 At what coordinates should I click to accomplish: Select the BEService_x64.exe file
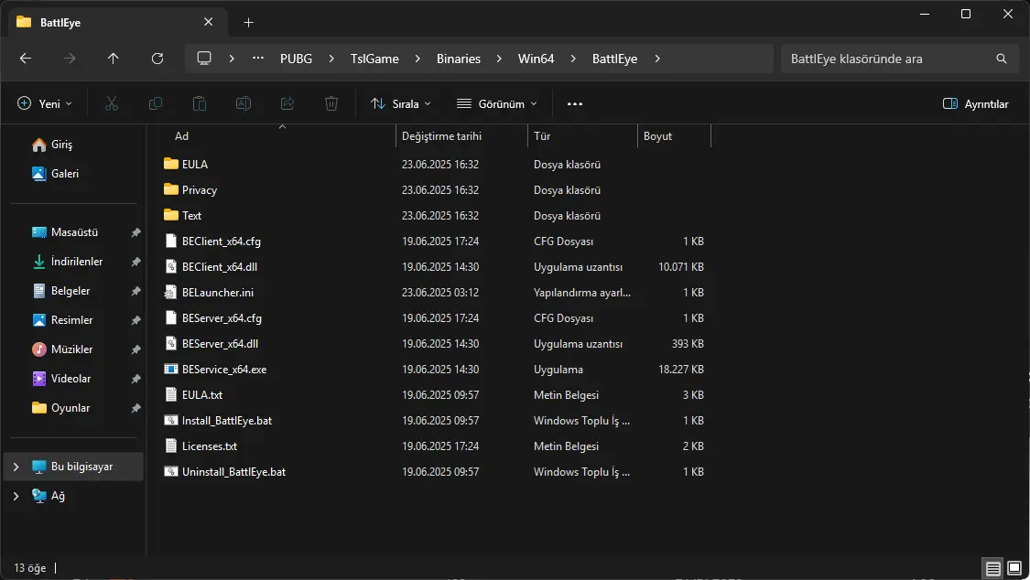[x=436, y=370]
